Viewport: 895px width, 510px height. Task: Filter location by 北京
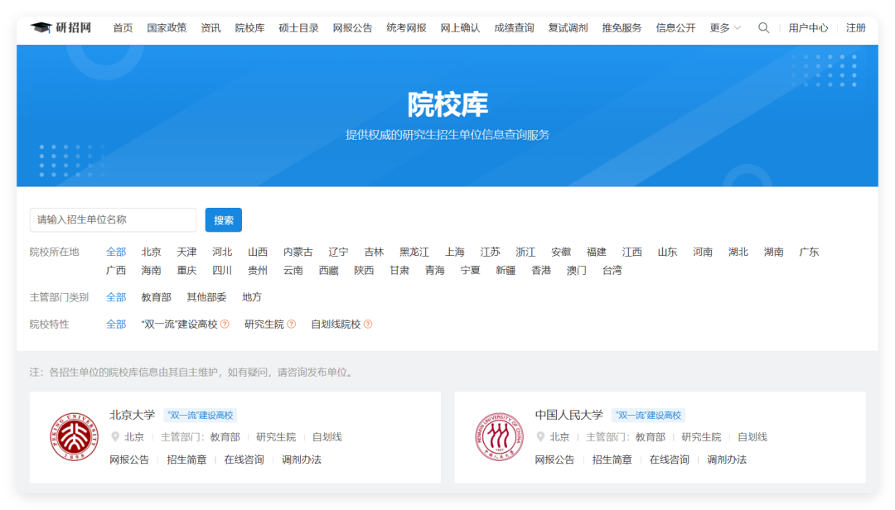[152, 252]
